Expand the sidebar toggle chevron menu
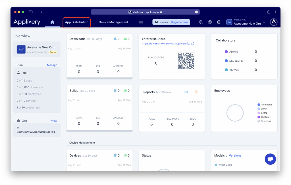The image size is (291, 185). [x=36, y=12]
